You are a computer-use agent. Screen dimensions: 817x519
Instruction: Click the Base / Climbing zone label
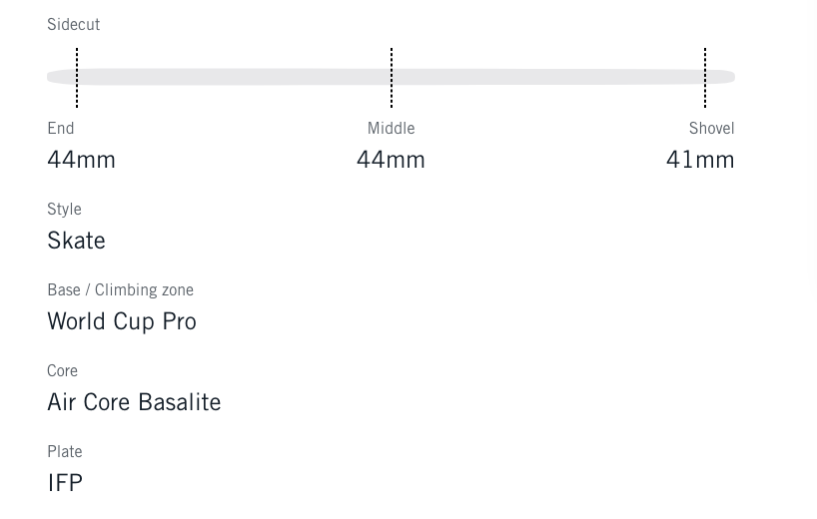120,289
